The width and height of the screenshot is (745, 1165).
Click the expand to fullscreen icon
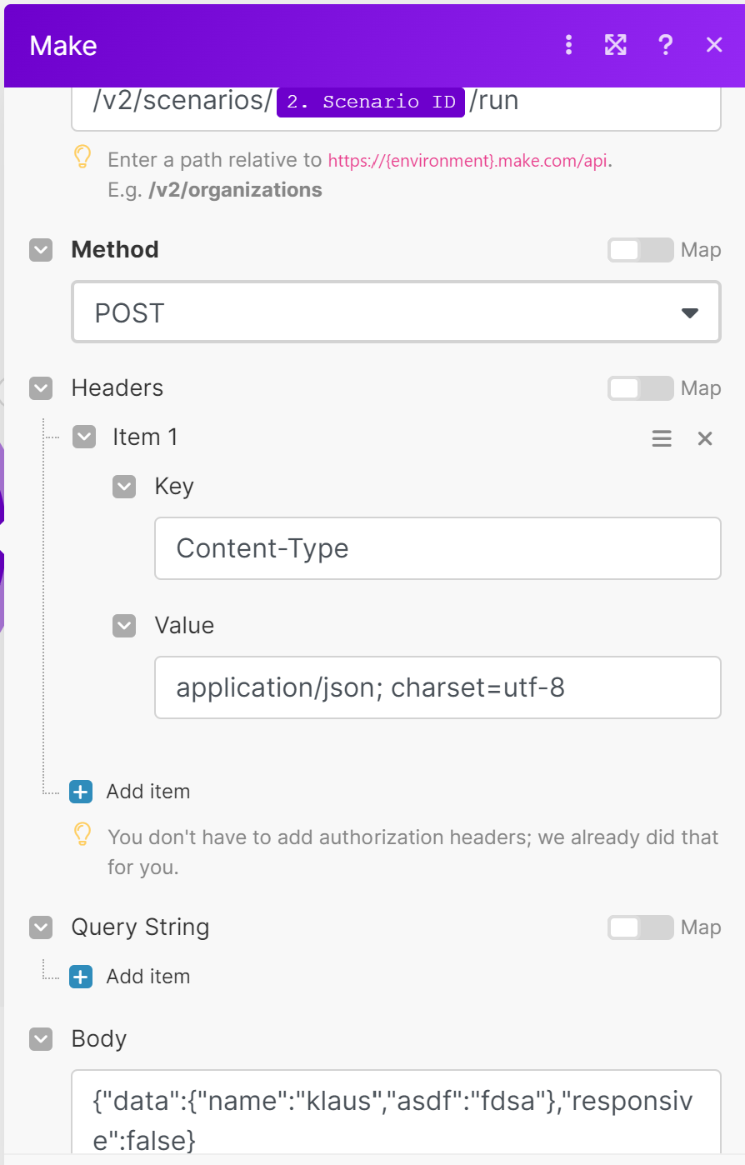[x=615, y=45]
